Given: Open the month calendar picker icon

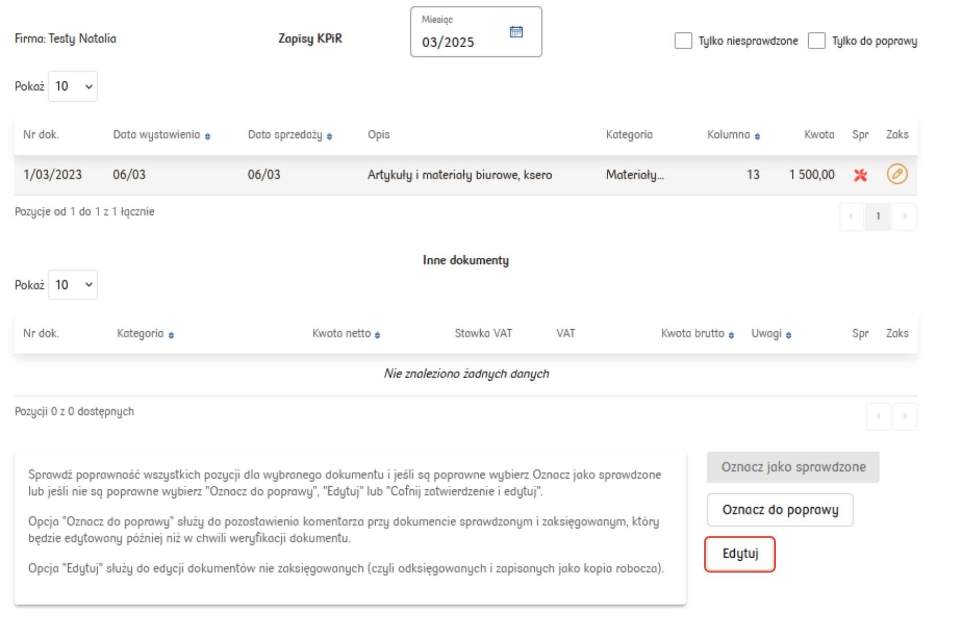Looking at the screenshot, I should pos(516,32).
